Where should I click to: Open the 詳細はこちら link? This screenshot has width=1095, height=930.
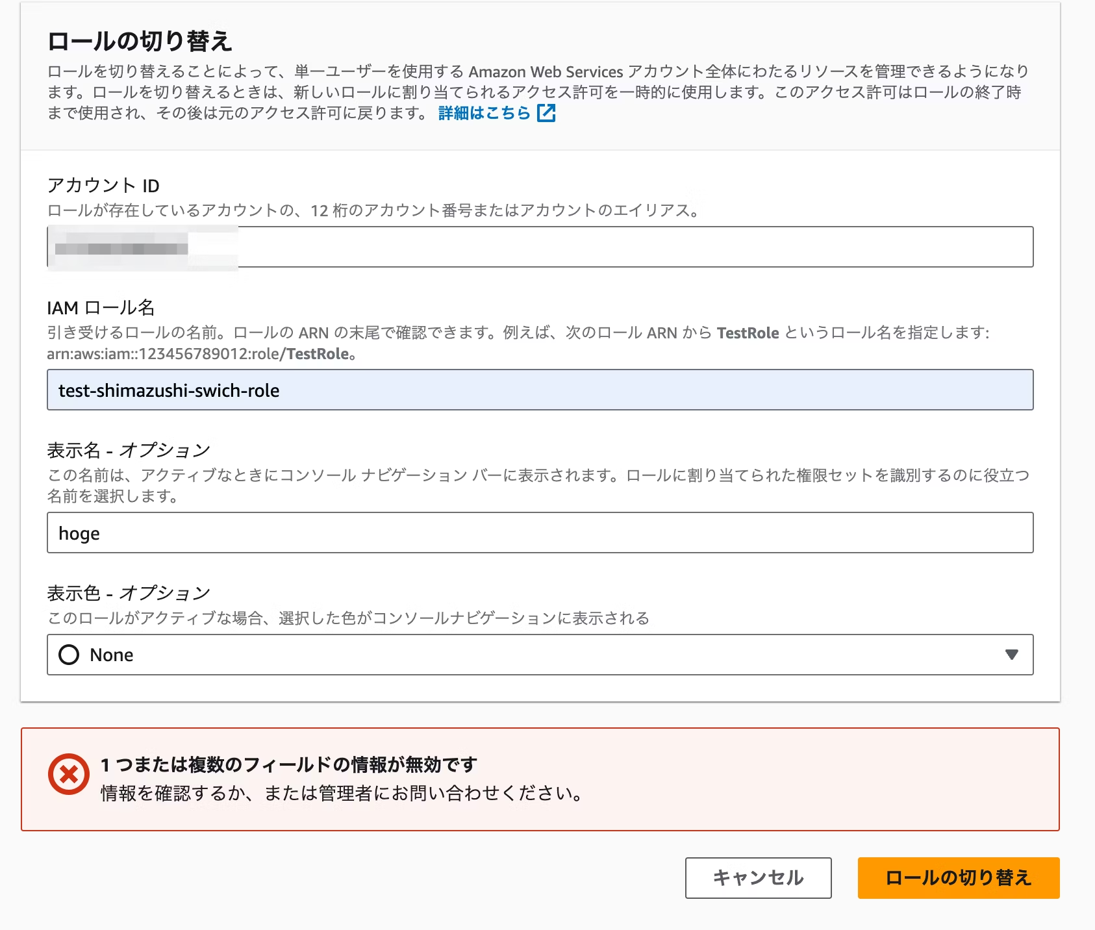pyautogui.click(x=485, y=113)
